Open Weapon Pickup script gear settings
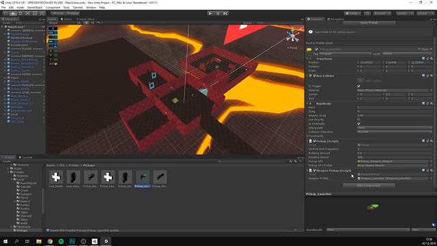Screen dimensions: 437x246 432,170
